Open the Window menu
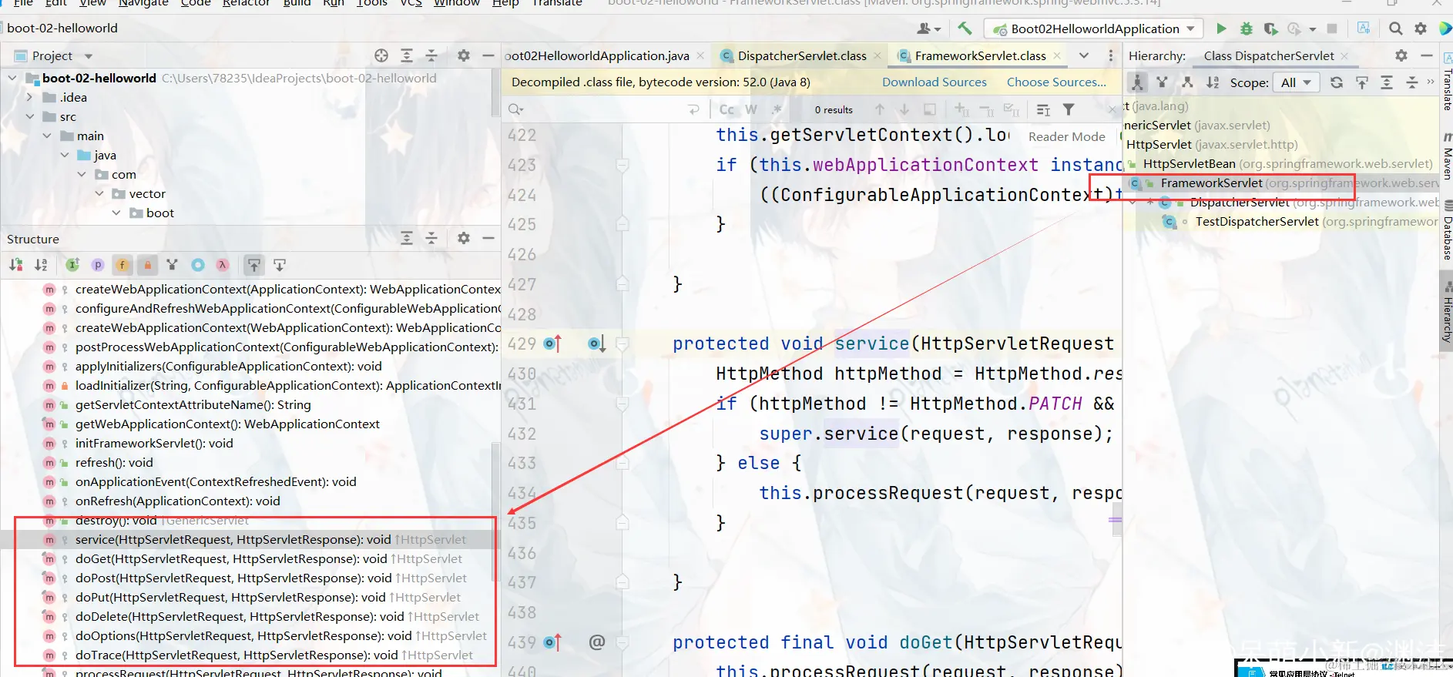 click(x=456, y=3)
